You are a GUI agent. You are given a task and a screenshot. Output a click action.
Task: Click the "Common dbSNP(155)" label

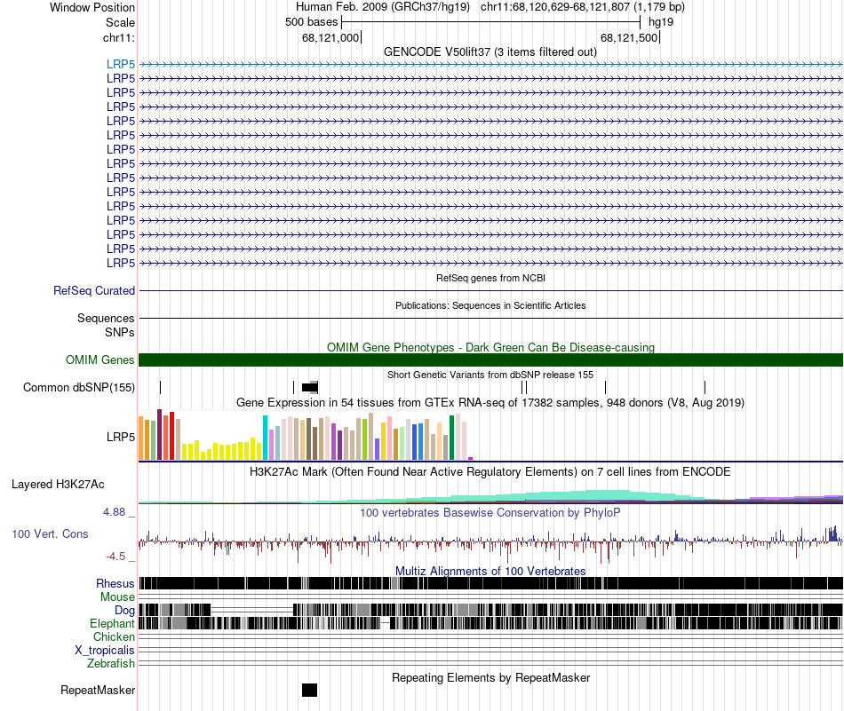click(79, 388)
